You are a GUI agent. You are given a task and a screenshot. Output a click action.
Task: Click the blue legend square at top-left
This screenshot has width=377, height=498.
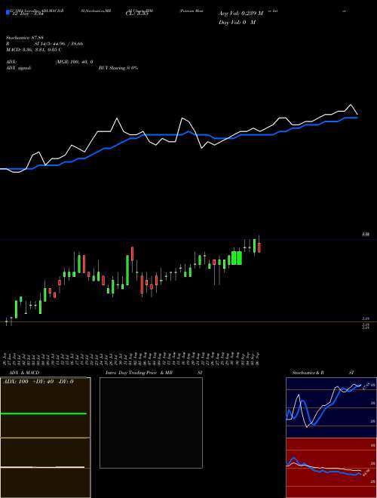pos(8,13)
